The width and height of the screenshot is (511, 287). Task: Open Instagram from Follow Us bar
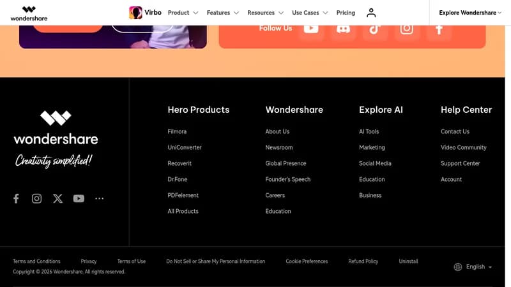(407, 29)
